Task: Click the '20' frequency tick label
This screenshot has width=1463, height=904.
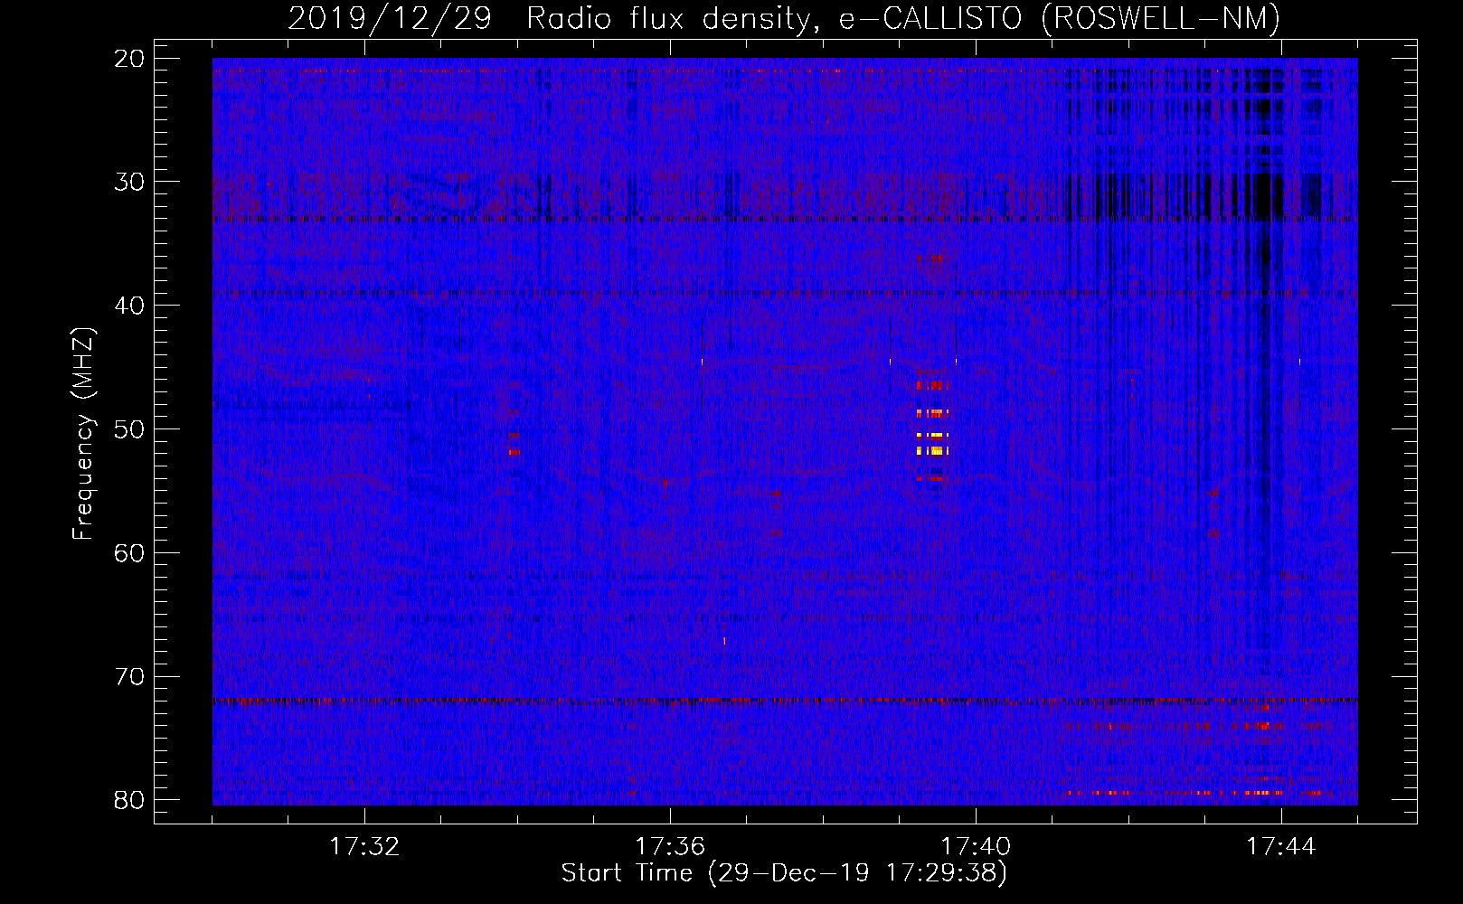Action: [130, 58]
